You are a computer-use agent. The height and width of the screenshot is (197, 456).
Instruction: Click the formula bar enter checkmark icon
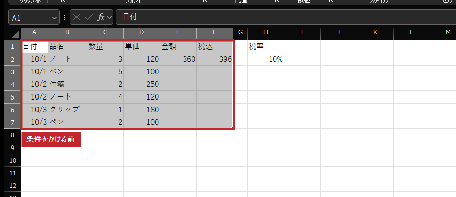[88, 17]
